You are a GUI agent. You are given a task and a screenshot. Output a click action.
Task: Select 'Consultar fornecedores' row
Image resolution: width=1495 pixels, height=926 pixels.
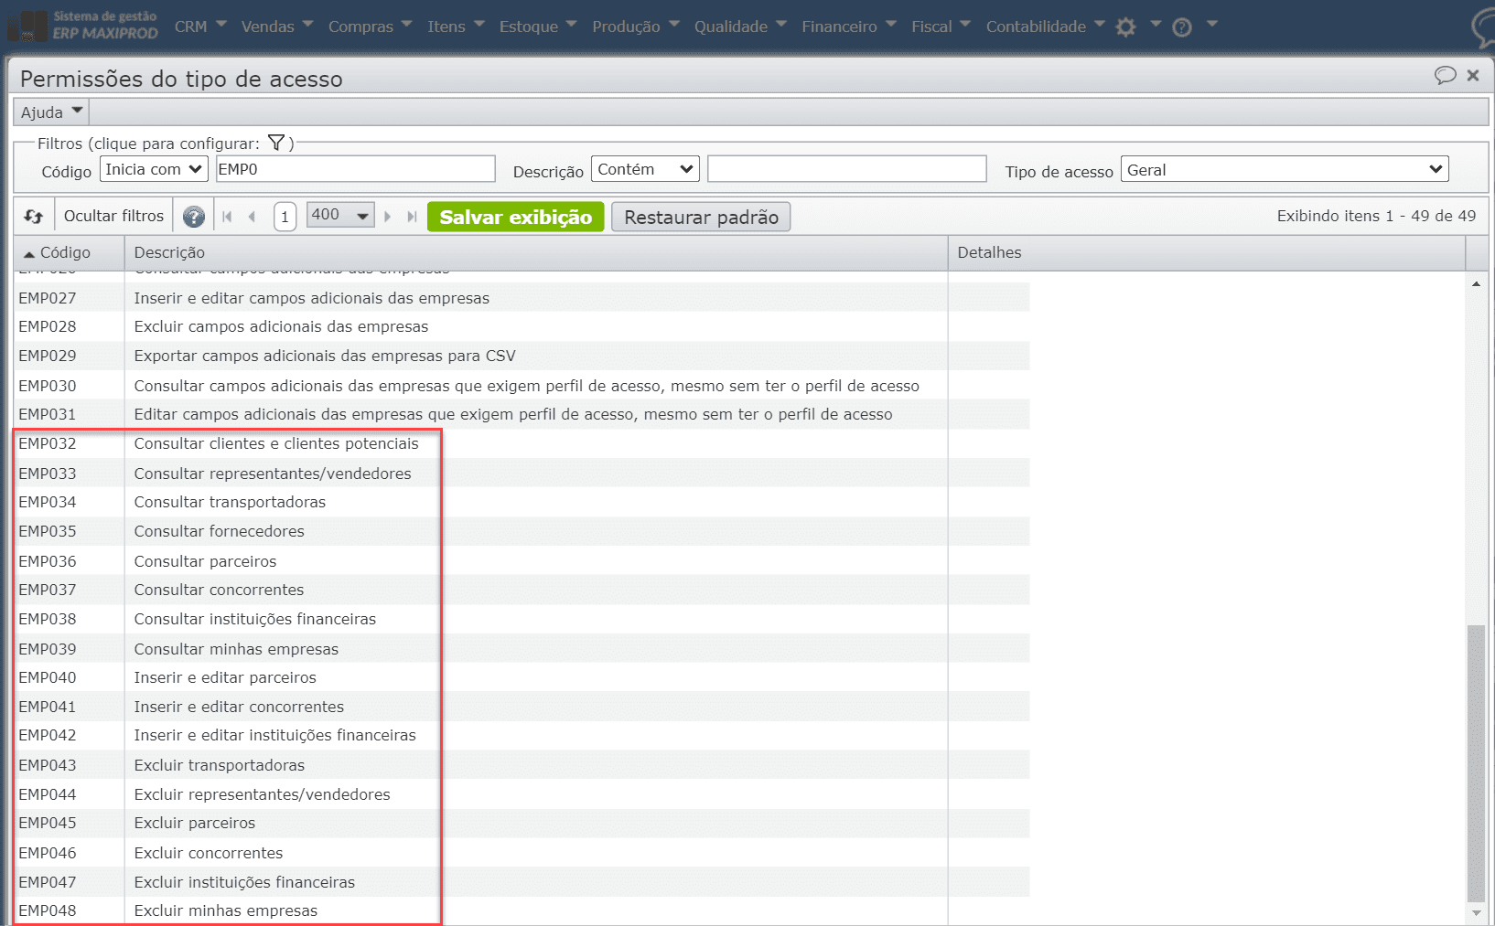522,531
